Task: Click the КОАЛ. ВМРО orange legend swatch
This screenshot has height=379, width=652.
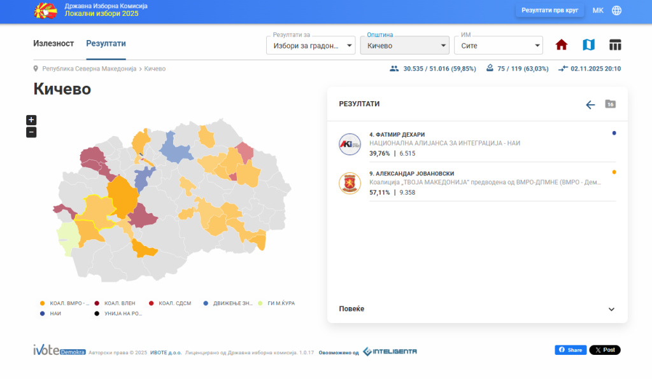Action: 42,303
